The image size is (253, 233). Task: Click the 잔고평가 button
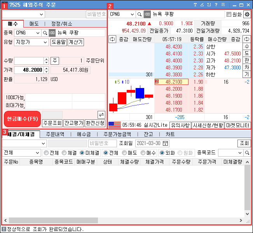74,123
